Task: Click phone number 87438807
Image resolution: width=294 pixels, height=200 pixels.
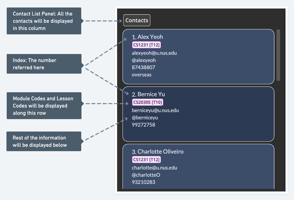Action: [143, 67]
